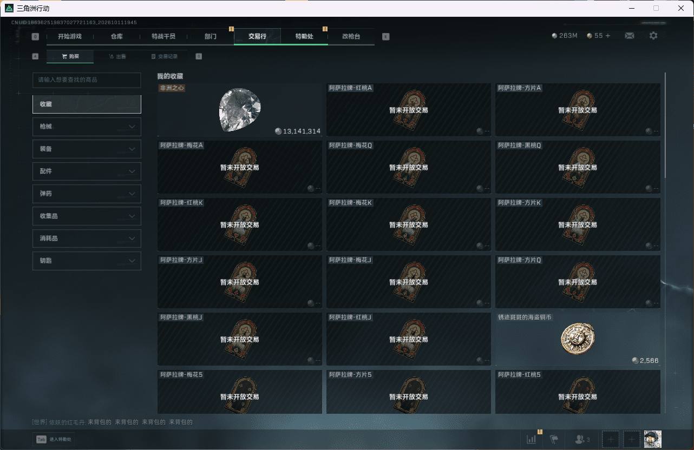Click the 进入特勤处 Tab shortcut
The height and width of the screenshot is (450, 694).
click(x=54, y=439)
